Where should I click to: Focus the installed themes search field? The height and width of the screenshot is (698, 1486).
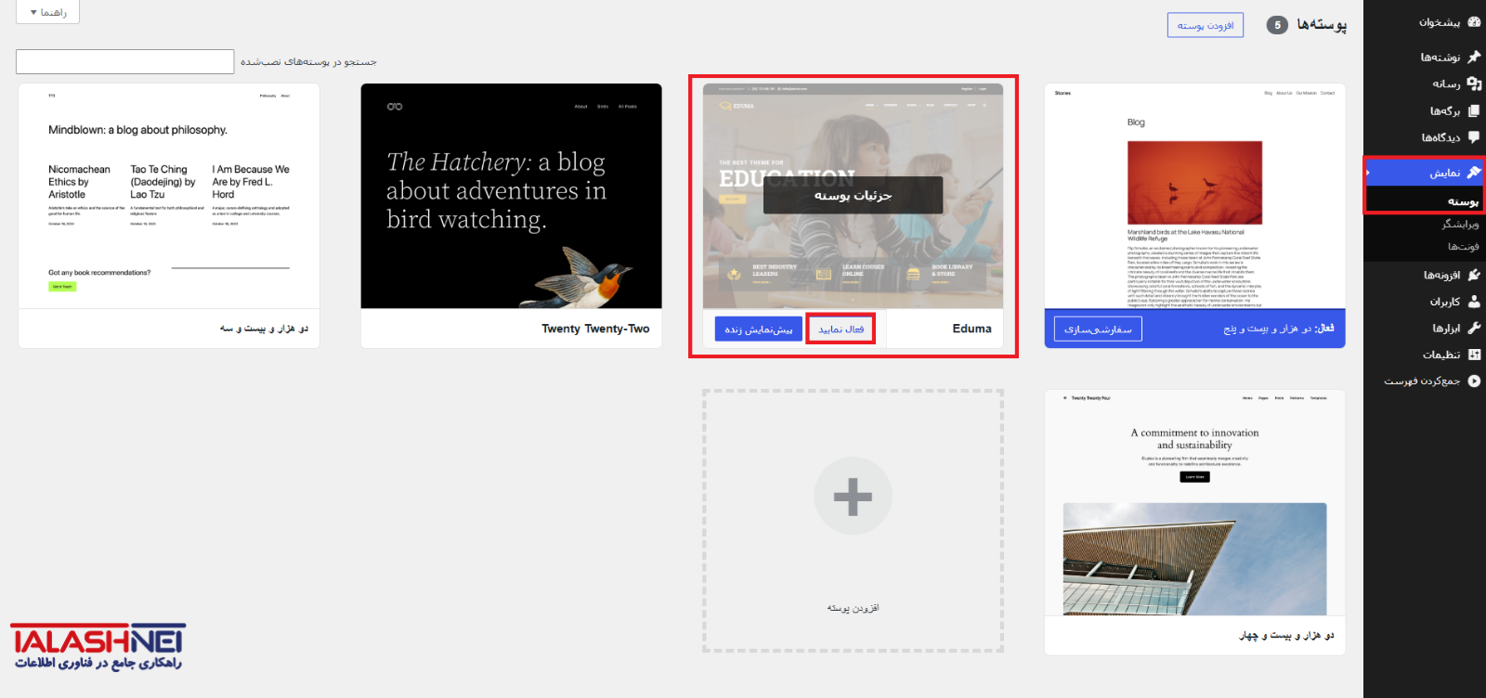pyautogui.click(x=124, y=61)
